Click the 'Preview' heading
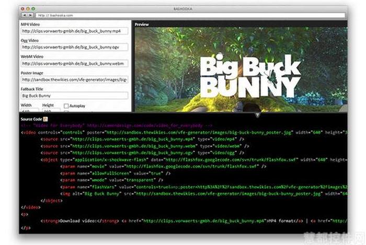Image resolution: width=366 pixels, height=245 pixels. pos(142,24)
